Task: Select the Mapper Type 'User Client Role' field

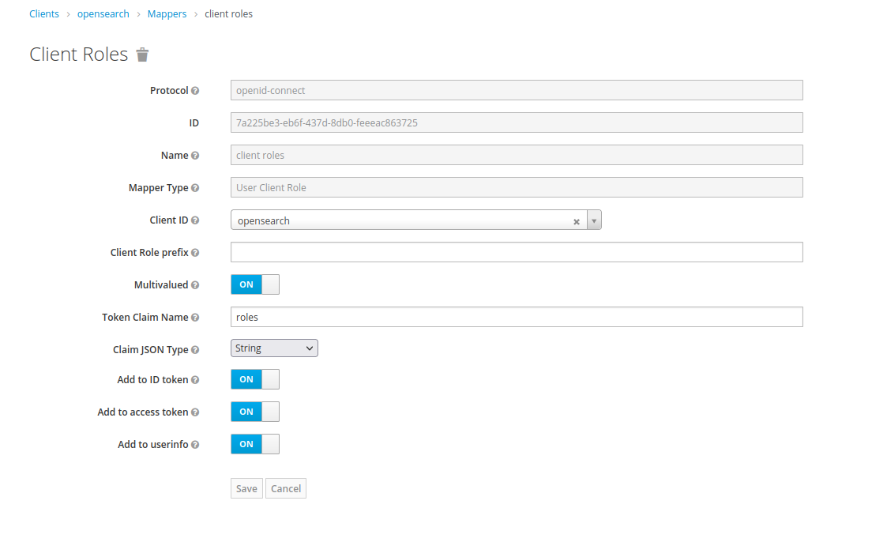Action: [517, 187]
